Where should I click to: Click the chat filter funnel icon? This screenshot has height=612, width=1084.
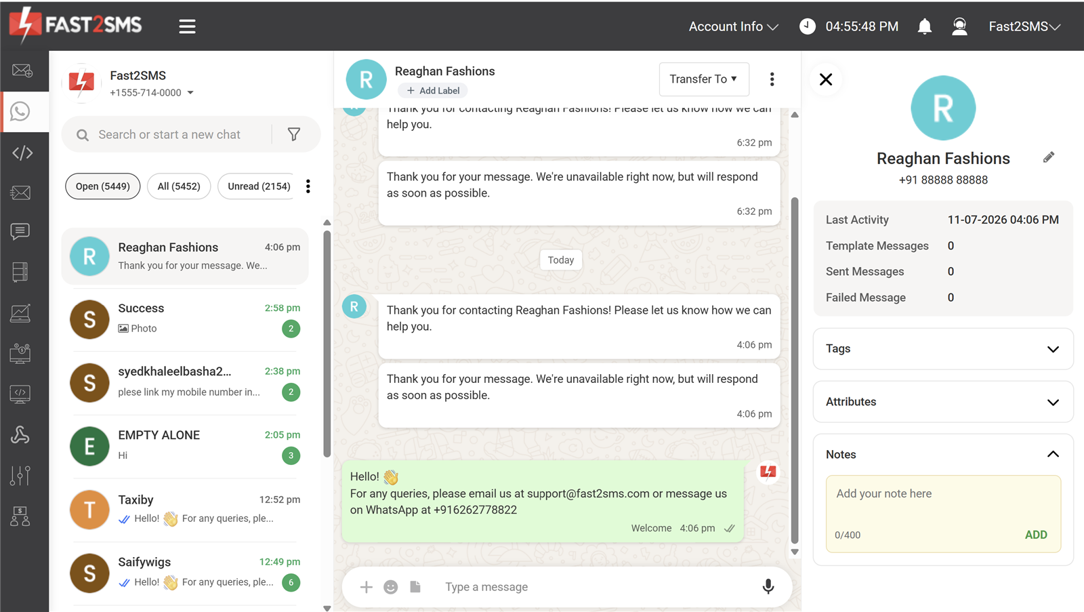[x=294, y=134]
